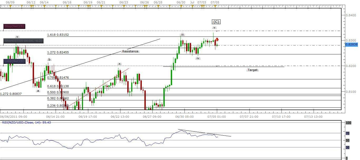Click the 07/13 13:00 time label
Image resolution: width=360 pixels, height=160 pixels.
(x=313, y=117)
